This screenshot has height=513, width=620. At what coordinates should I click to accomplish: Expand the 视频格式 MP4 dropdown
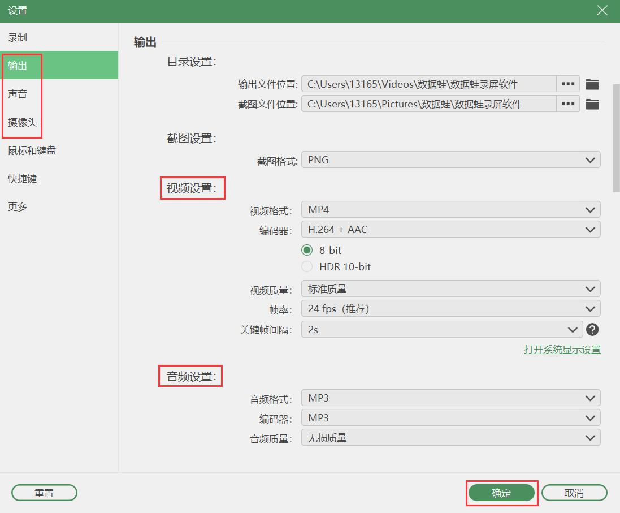tap(450, 209)
